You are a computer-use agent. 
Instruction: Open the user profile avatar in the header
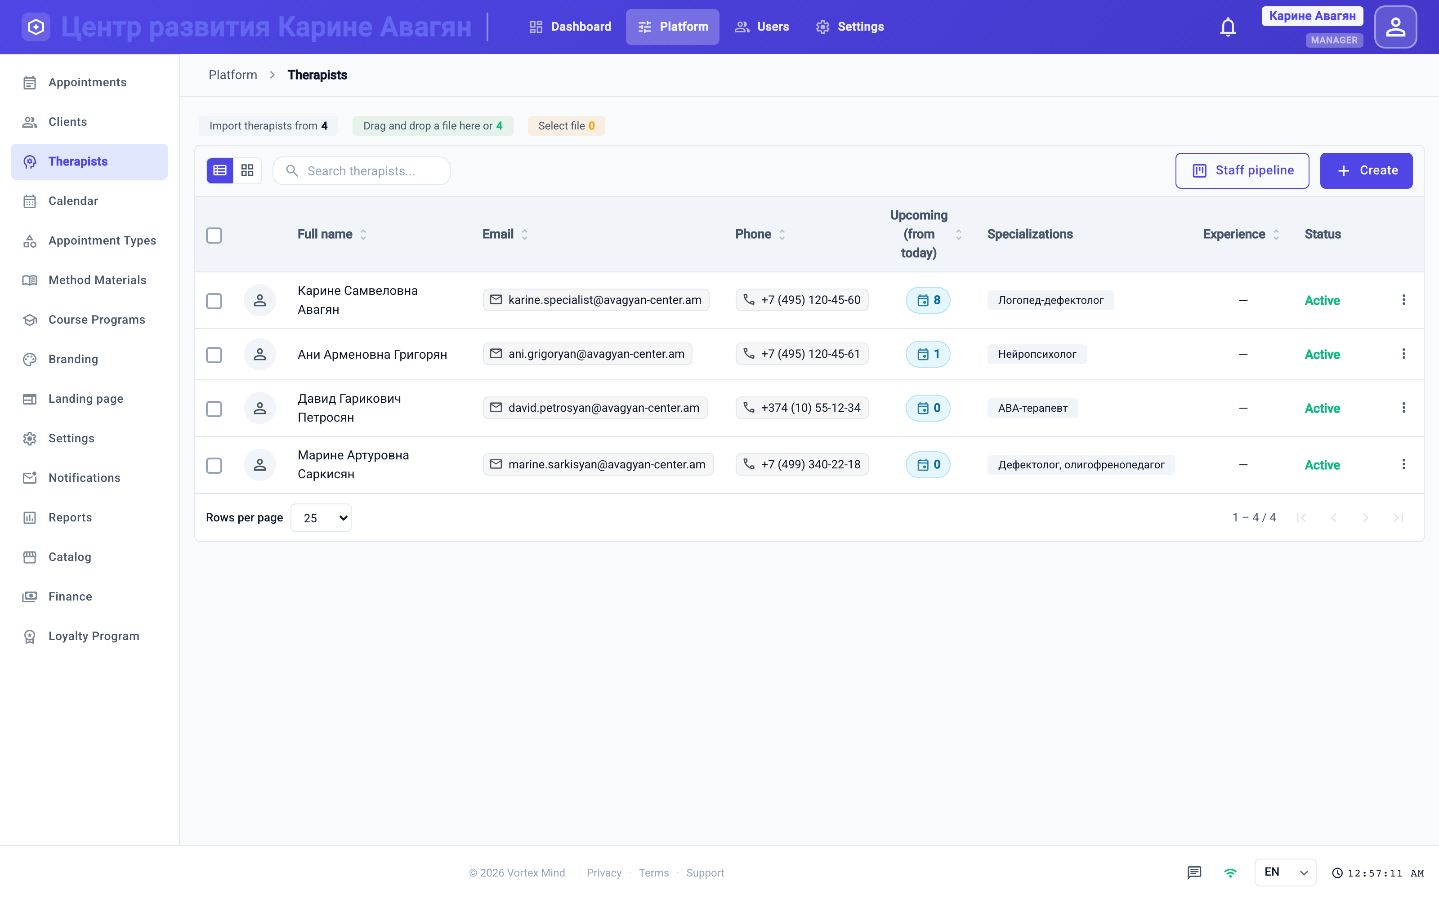click(1395, 27)
